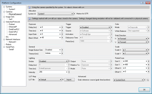Click arrow button beside Image Queue Size

coord(62,50)
